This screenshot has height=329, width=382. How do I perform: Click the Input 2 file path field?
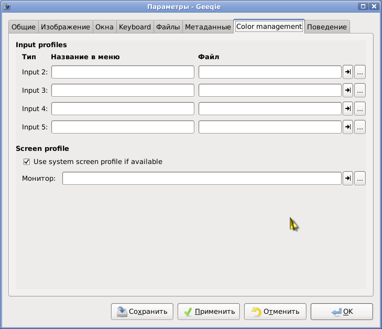tap(270, 72)
